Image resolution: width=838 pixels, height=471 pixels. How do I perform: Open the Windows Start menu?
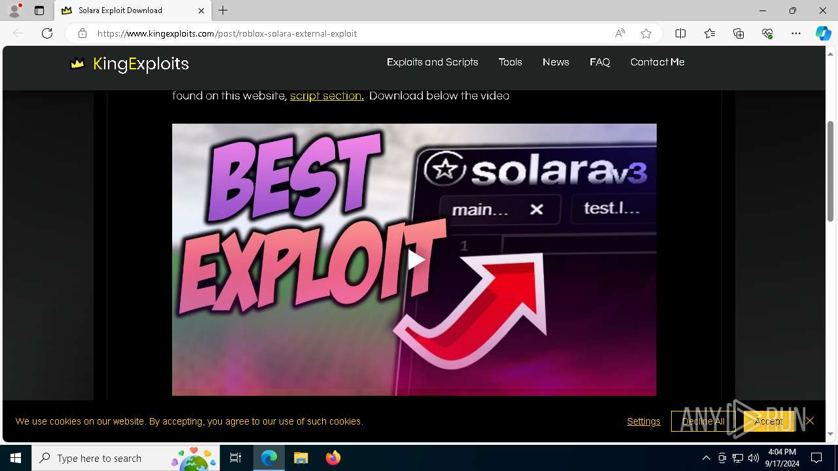(16, 458)
